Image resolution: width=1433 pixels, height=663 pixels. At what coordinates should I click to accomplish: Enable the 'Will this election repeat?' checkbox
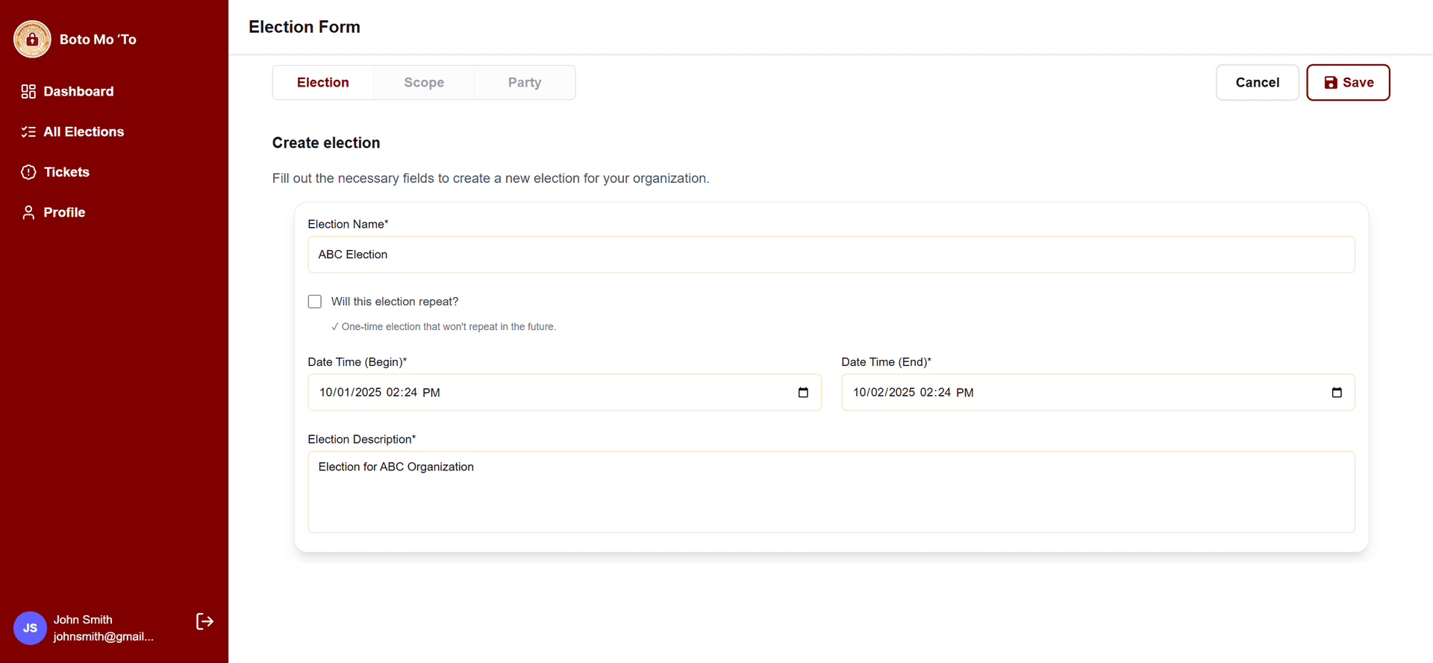315,302
